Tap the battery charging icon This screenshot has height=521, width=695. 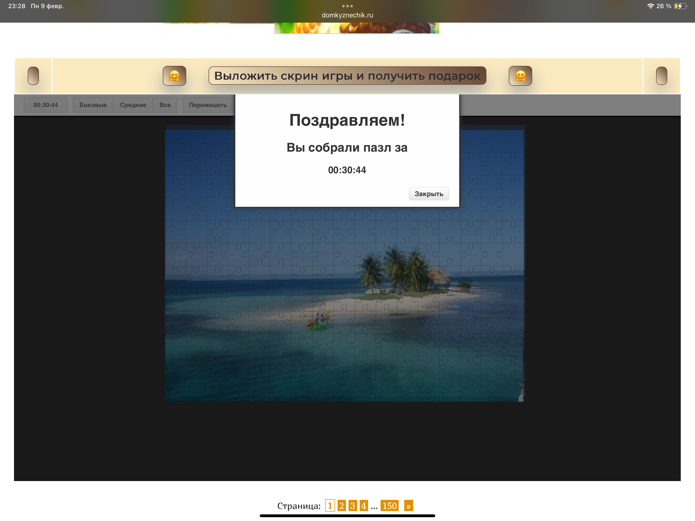(x=680, y=6)
